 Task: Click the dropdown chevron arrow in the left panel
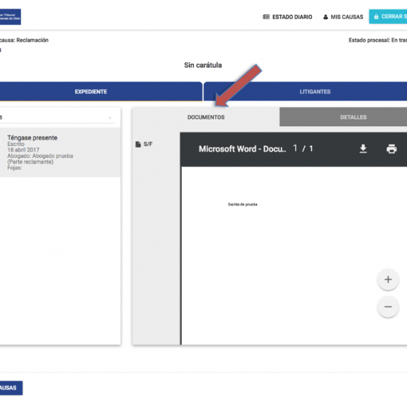click(110, 118)
